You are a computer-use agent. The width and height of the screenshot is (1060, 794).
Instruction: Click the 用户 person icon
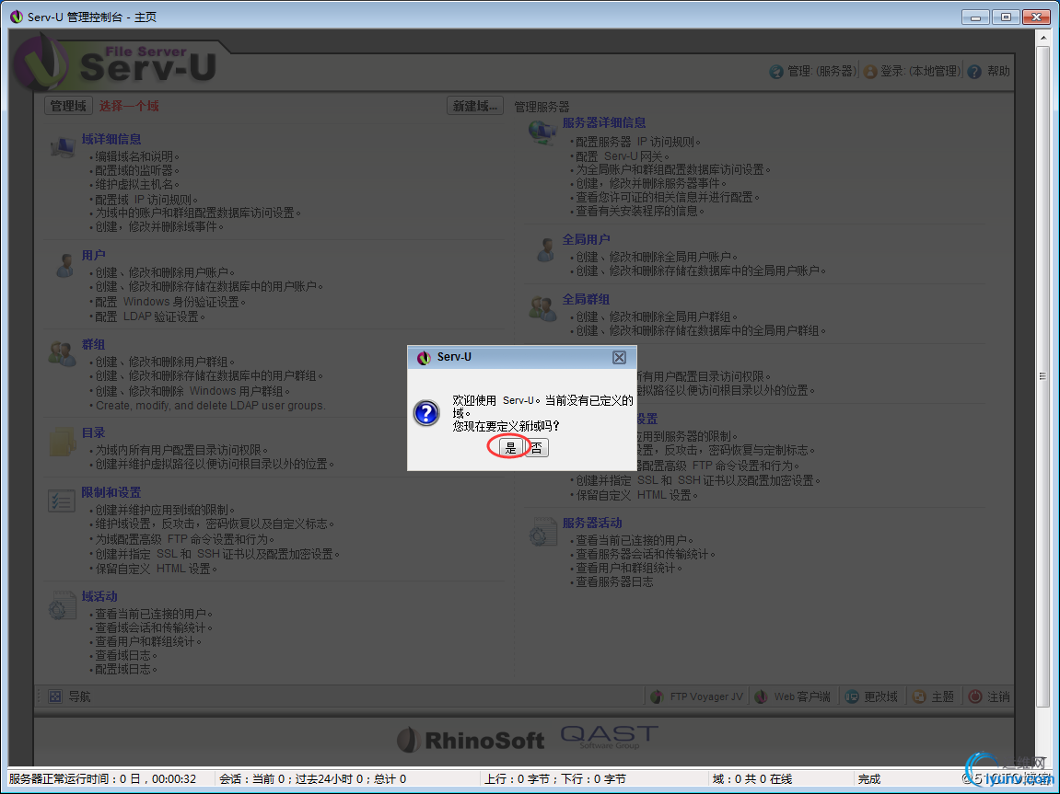pos(64,265)
